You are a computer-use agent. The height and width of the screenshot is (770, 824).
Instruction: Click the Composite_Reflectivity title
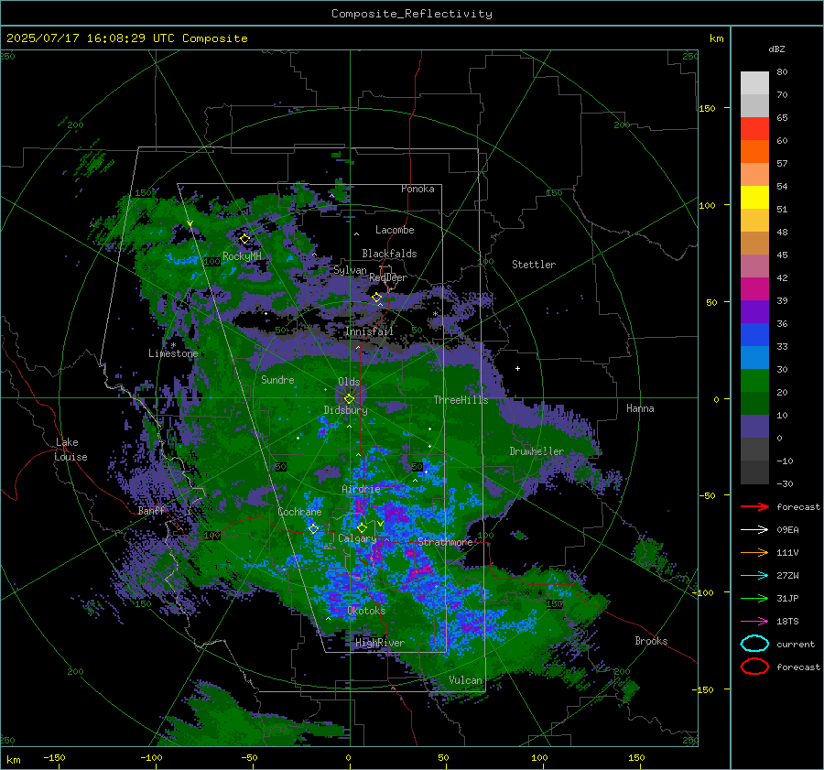(x=412, y=14)
